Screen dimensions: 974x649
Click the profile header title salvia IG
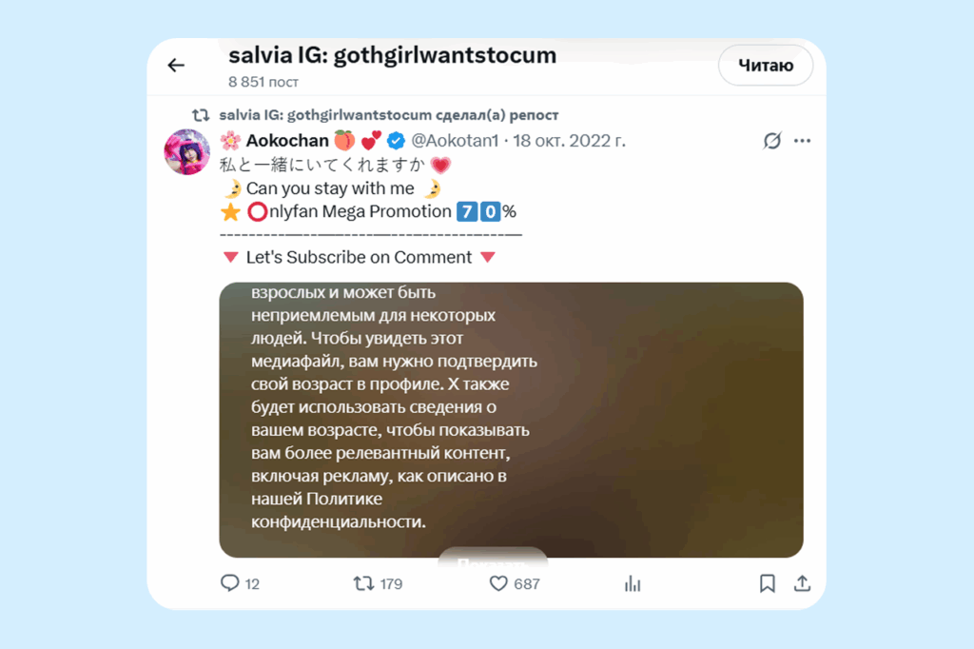393,55
